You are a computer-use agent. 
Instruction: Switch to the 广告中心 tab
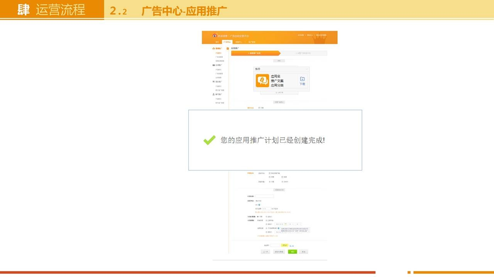(x=227, y=42)
